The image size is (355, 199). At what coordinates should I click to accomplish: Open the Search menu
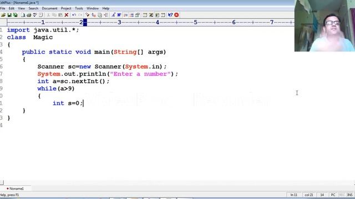[33, 8]
